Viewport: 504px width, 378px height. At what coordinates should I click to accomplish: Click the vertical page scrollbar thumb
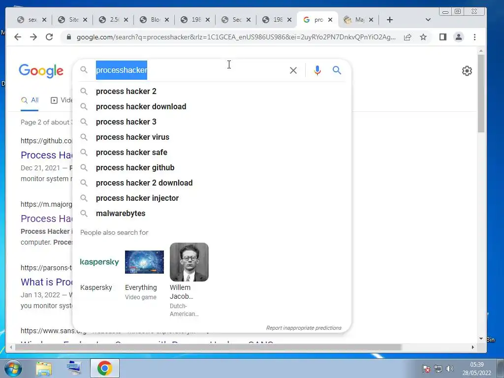(481, 93)
